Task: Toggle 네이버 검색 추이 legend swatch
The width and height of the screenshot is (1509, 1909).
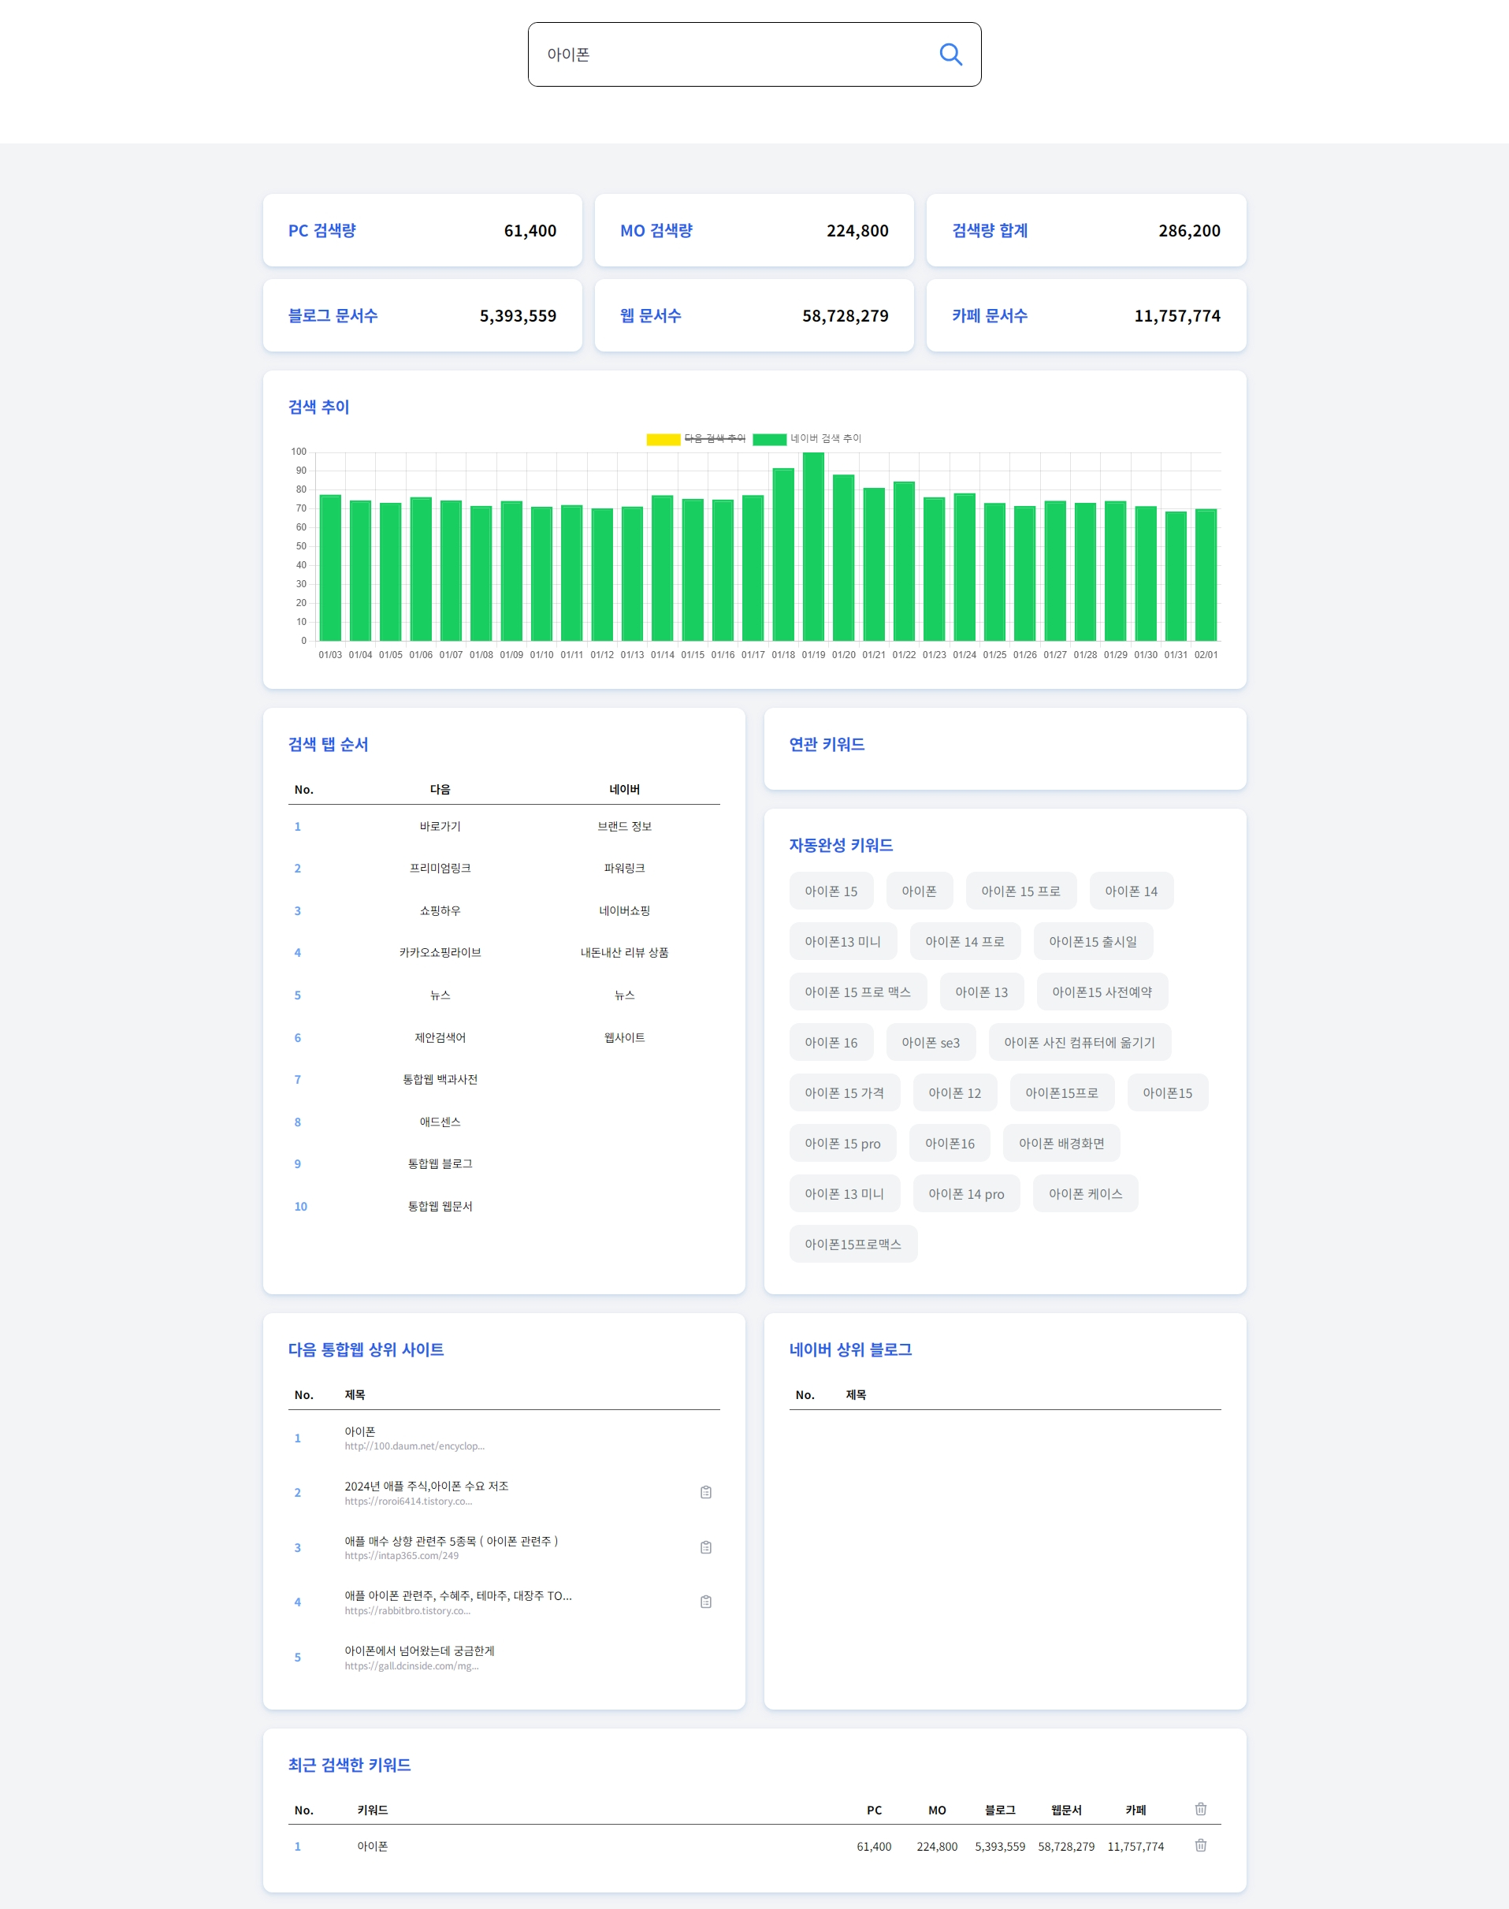Action: [x=770, y=439]
